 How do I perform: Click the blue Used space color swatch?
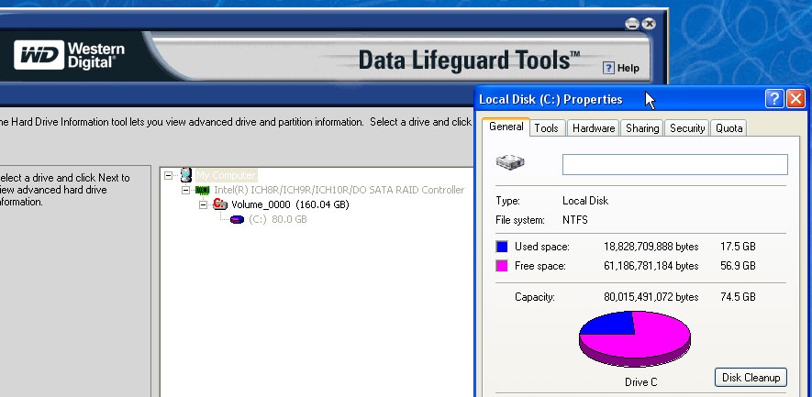[502, 247]
